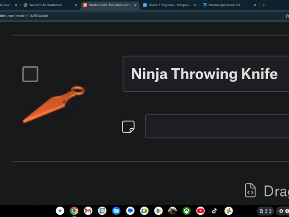Click the globe favicon on FlashCloud tab

(25, 5)
